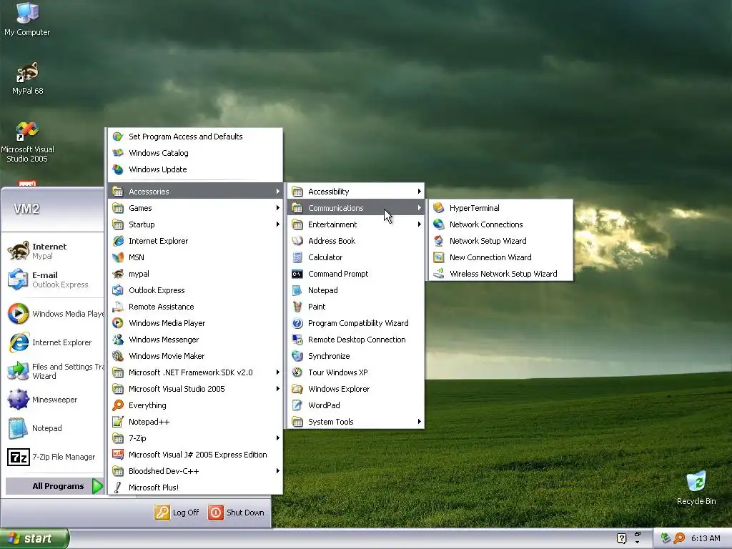Image resolution: width=732 pixels, height=549 pixels.
Task: Click Synchronize in Accessories
Action: [x=355, y=356]
